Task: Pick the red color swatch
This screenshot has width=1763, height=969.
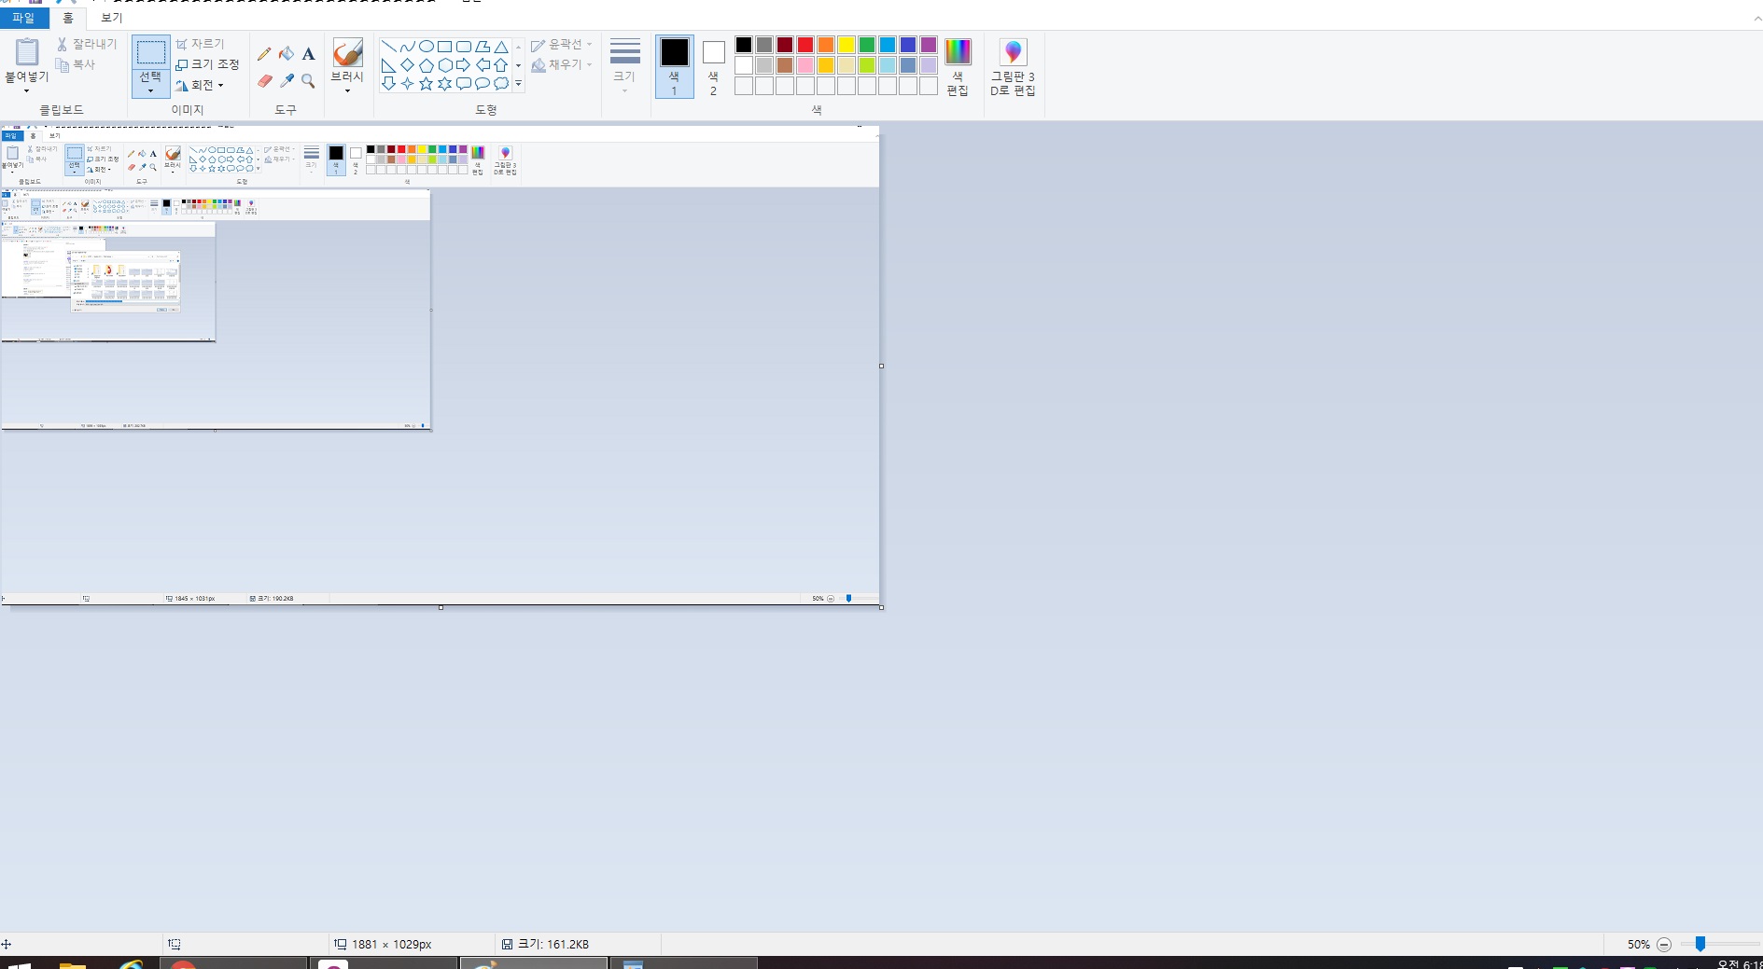Action: click(805, 45)
